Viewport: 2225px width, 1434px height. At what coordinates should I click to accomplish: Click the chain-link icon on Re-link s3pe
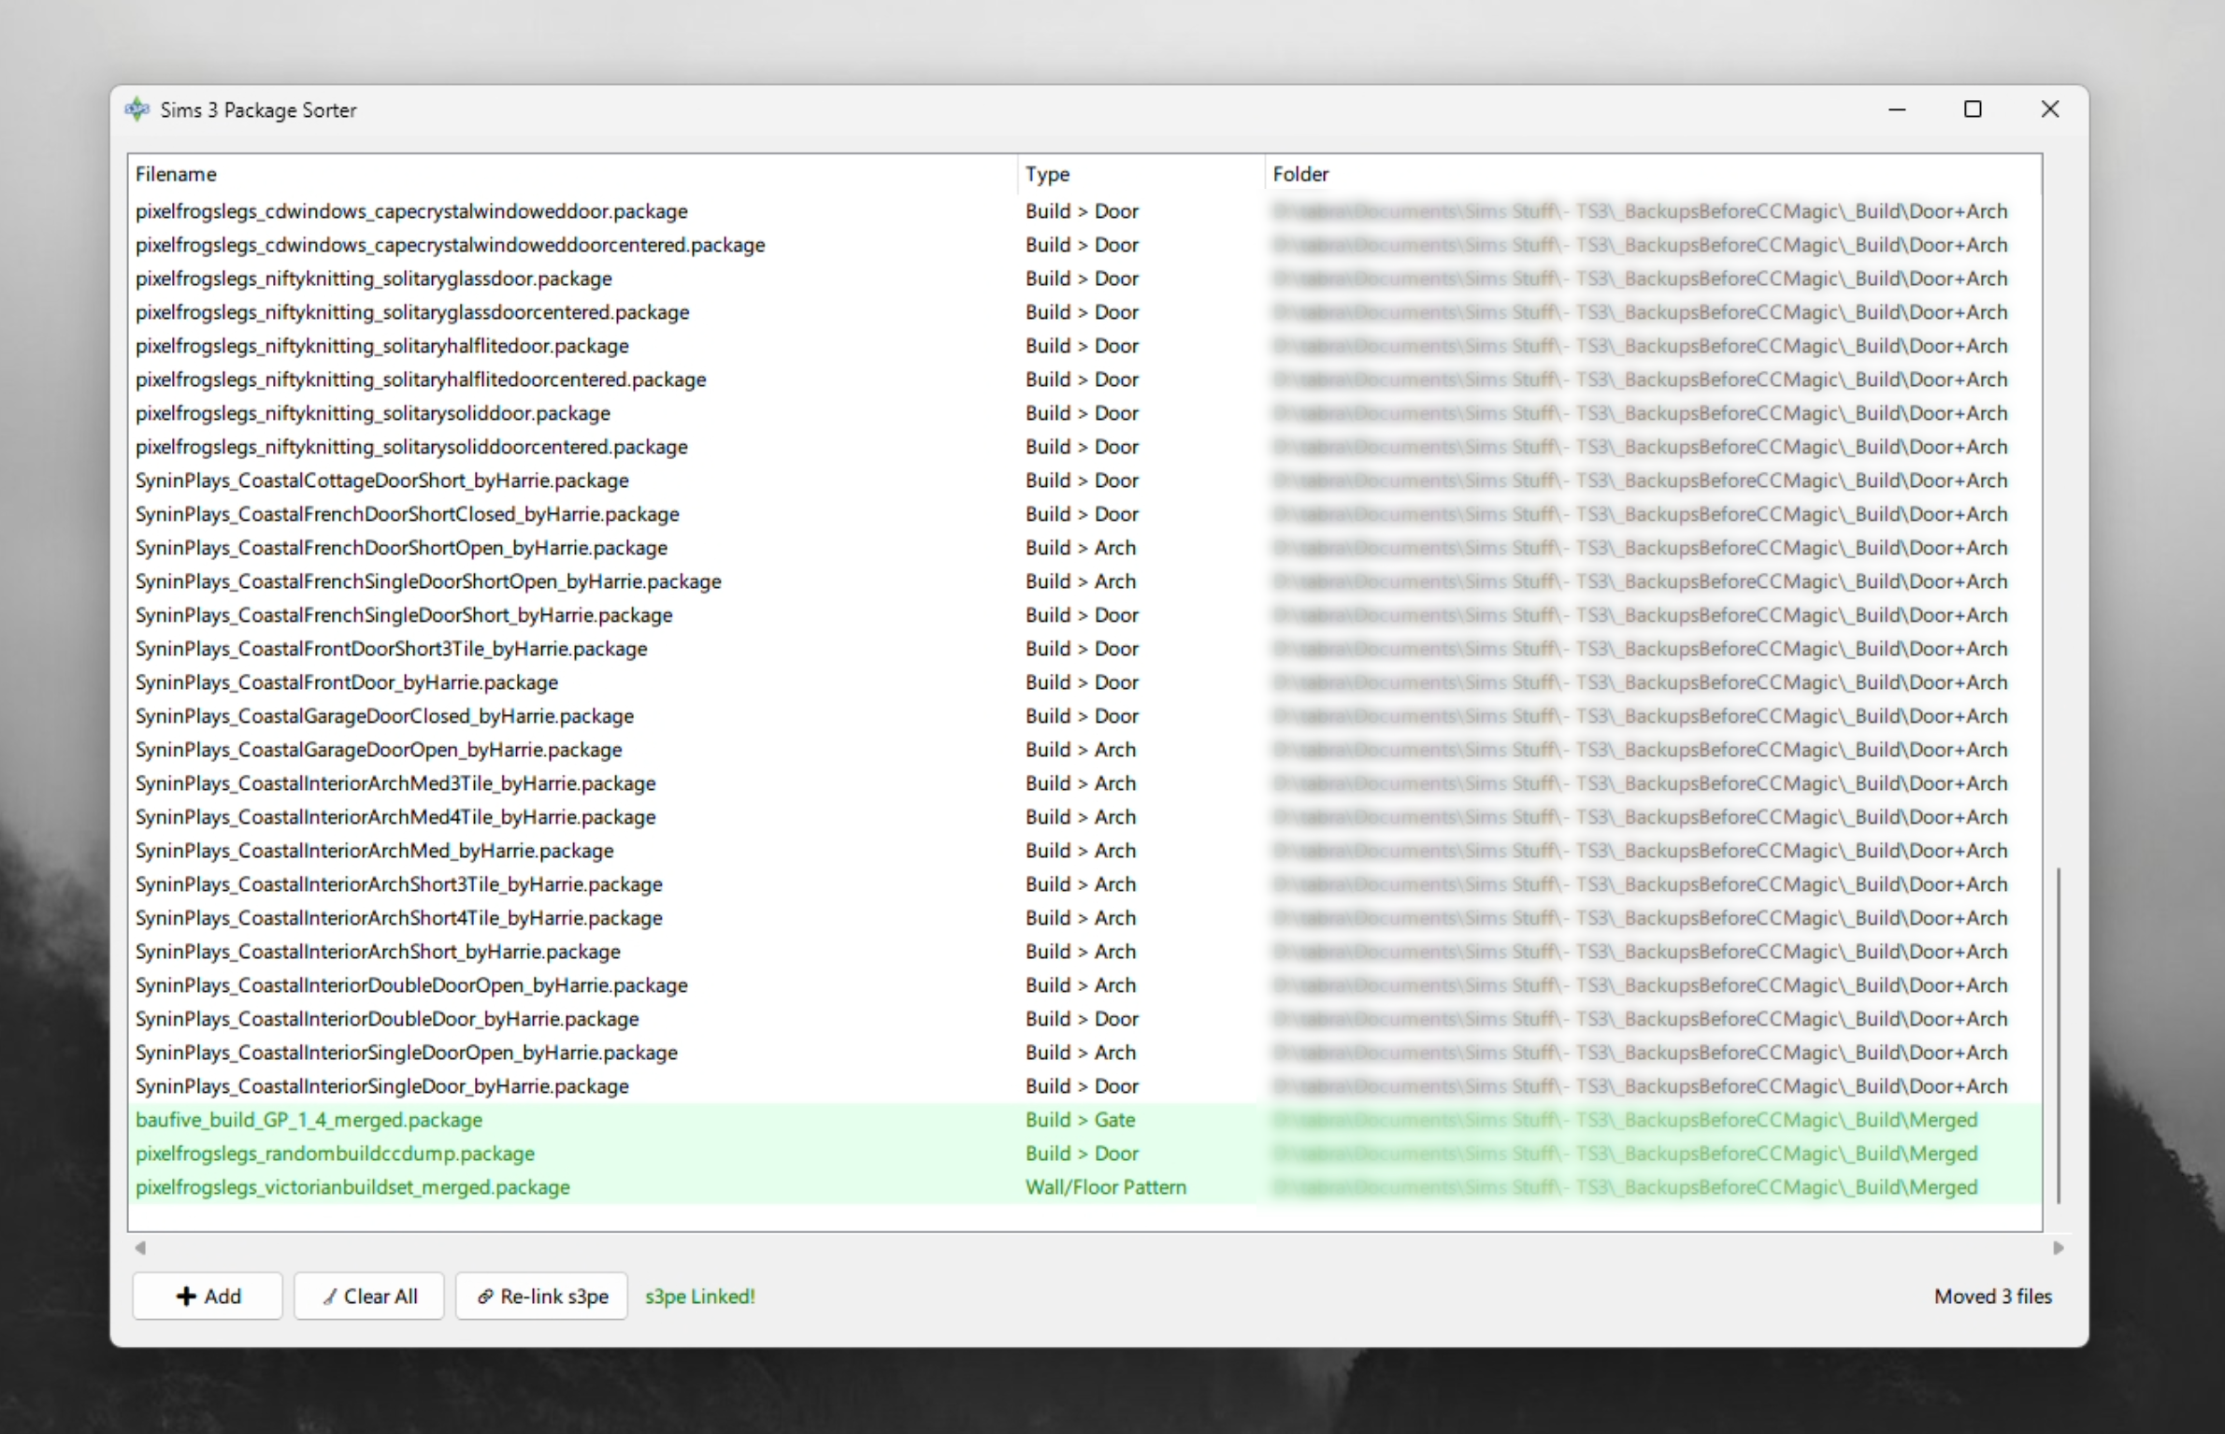pos(485,1296)
